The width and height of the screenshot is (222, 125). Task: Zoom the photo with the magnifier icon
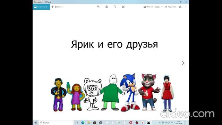(98, 7)
